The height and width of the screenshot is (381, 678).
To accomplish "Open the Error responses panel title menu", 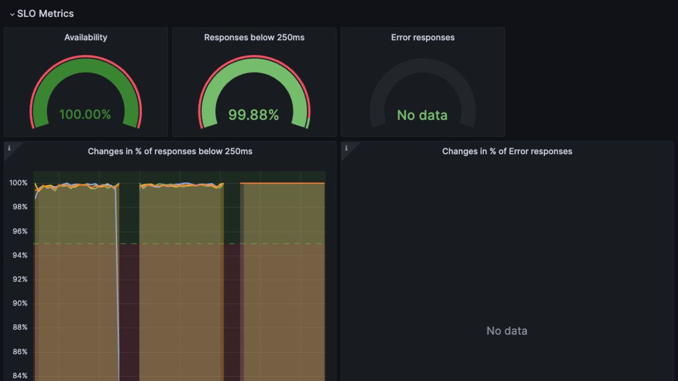I will pyautogui.click(x=422, y=38).
